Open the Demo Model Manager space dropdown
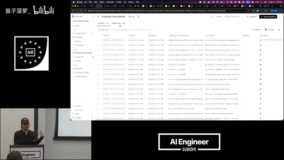The width and height of the screenshot is (284, 160). click(83, 21)
